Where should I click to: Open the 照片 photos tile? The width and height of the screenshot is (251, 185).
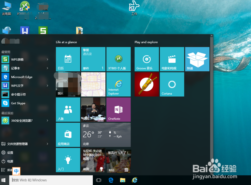point(68,84)
